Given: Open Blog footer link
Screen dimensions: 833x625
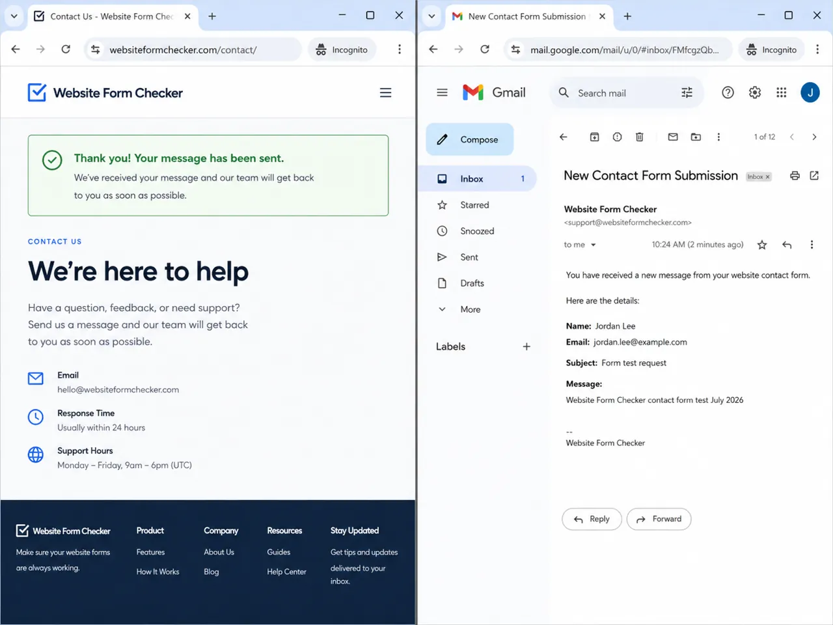Looking at the screenshot, I should point(212,572).
